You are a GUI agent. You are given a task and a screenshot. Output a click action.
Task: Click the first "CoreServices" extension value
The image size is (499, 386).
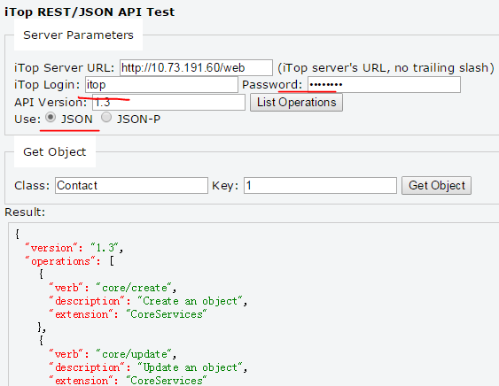167,314
